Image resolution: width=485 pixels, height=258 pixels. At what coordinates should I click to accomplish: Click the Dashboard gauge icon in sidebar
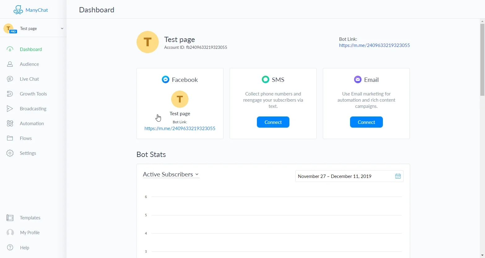coord(10,49)
